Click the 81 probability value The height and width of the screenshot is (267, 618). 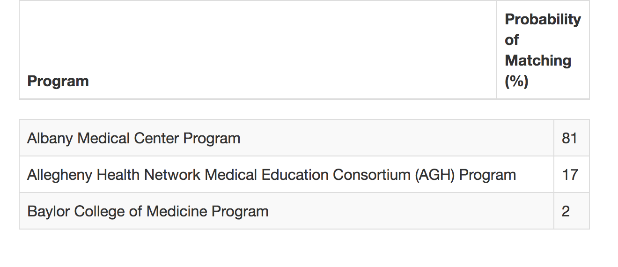[x=569, y=138]
